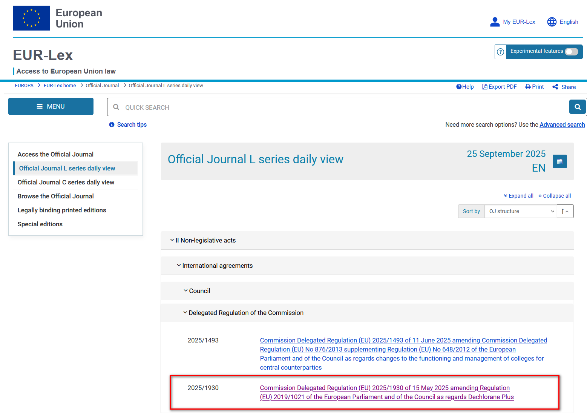Viewport: 587px width, 413px height.
Task: Collapse all journal sections
Action: pyautogui.click(x=555, y=196)
